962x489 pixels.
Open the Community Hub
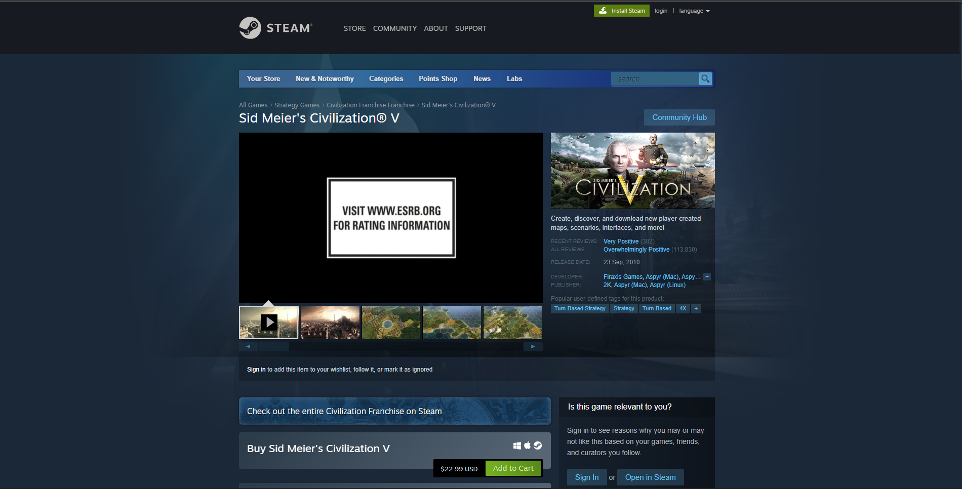679,117
